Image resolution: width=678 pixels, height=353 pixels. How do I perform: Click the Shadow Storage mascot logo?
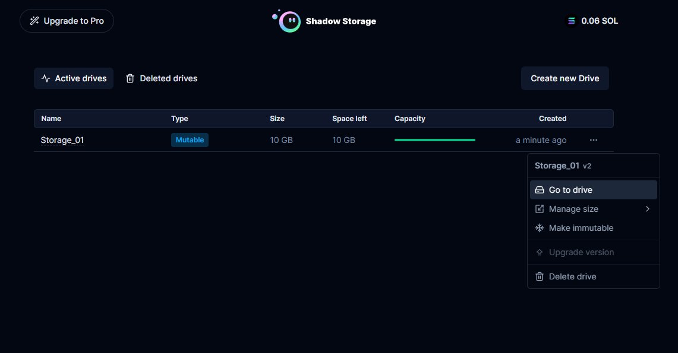tap(287, 21)
